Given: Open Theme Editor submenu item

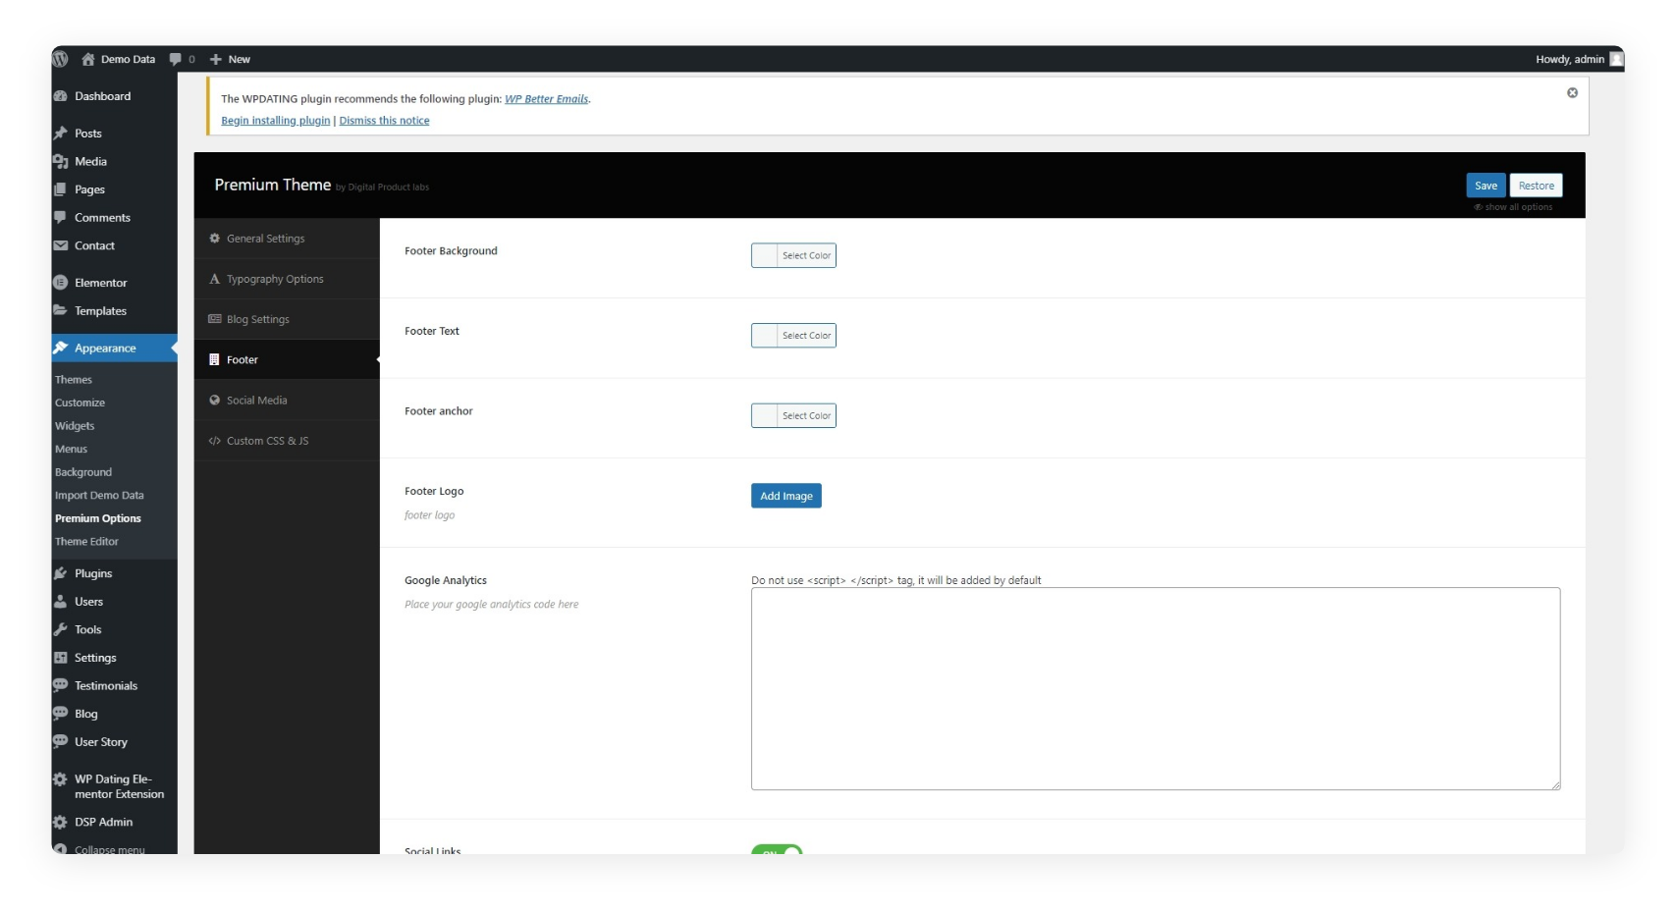Looking at the screenshot, I should coord(86,542).
